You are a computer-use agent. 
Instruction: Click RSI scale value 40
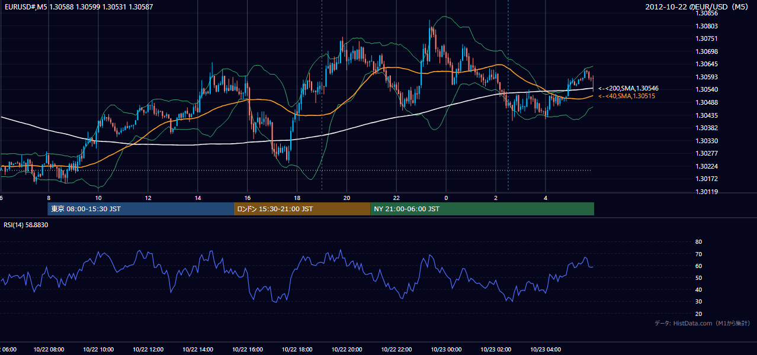(x=698, y=289)
